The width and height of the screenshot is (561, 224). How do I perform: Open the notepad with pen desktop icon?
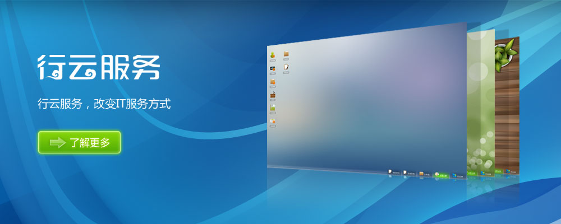[286, 67]
